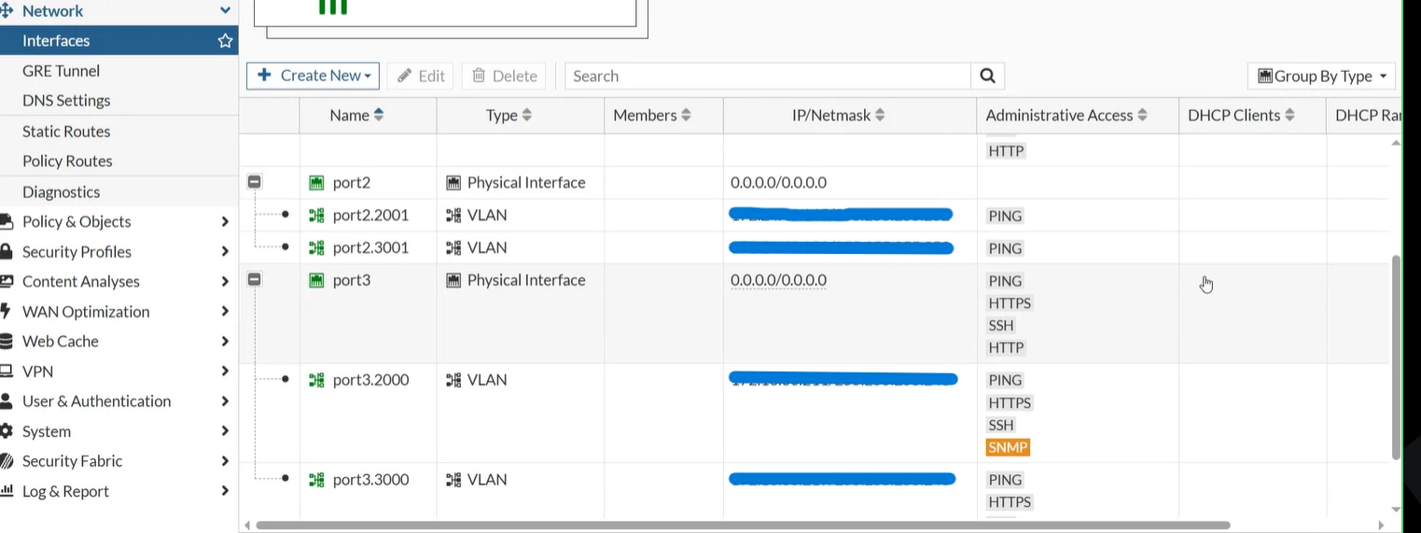The width and height of the screenshot is (1421, 533).
Task: Click the User & Authentication person icon
Action: coord(6,400)
